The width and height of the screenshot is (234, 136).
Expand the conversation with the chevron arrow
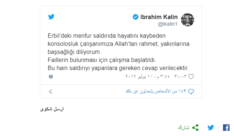[x=50, y=92]
